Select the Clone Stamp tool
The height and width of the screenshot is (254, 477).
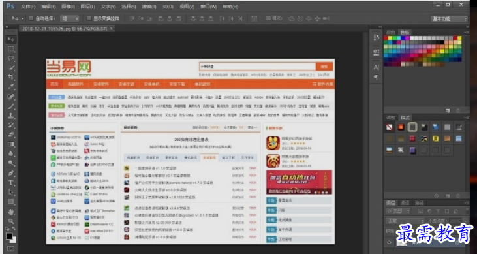[x=11, y=116]
